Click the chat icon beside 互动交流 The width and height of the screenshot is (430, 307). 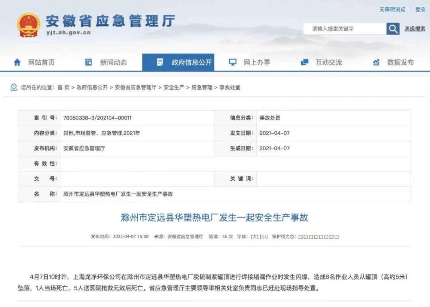[x=305, y=62]
